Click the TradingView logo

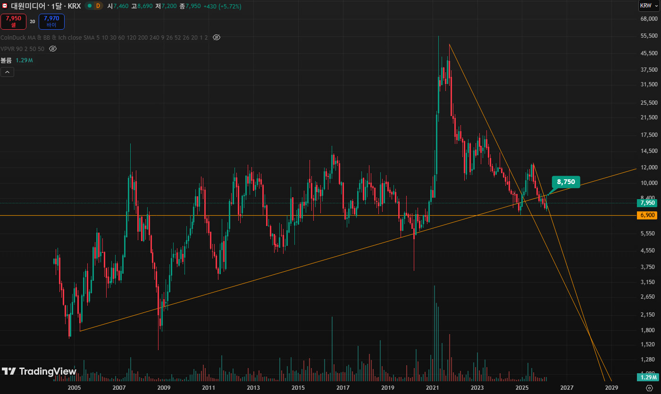tap(39, 371)
